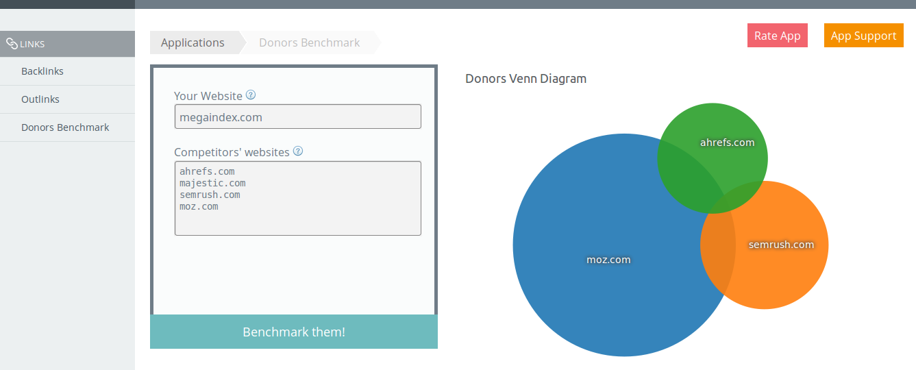
Task: Open the Backlinks sidebar item
Action: (67, 71)
